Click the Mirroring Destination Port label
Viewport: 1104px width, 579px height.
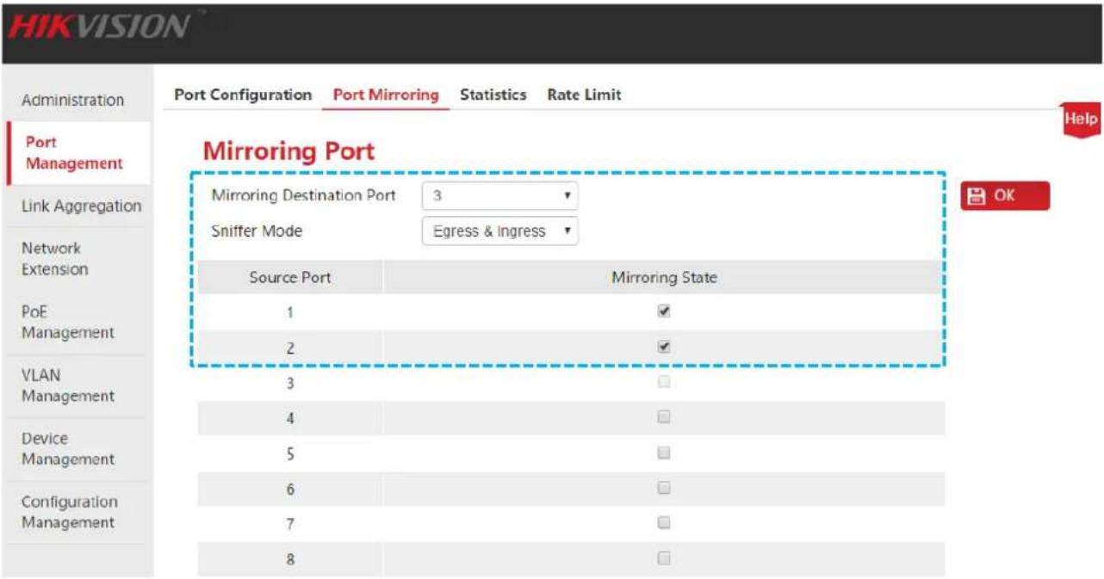tap(303, 195)
